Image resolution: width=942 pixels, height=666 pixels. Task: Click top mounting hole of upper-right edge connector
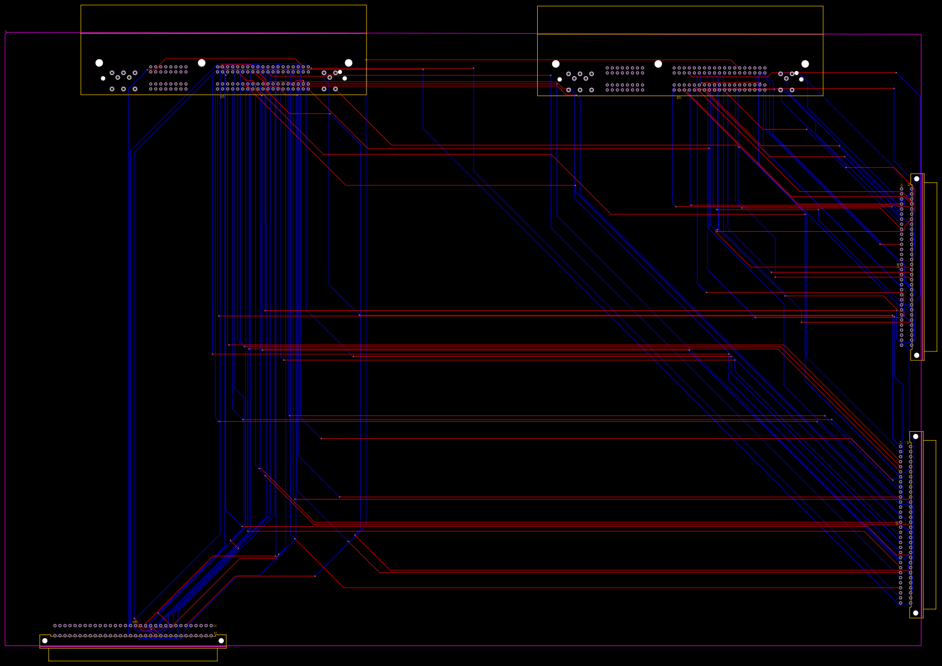(x=917, y=179)
